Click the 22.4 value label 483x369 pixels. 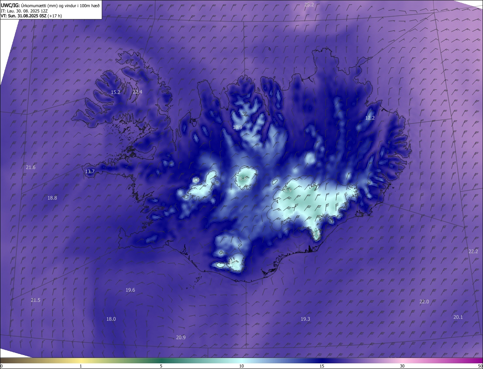coord(137,92)
